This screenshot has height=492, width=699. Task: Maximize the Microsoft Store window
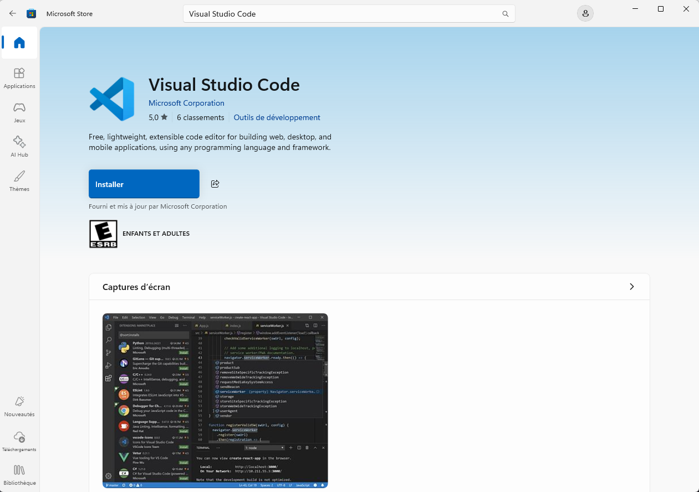click(x=661, y=9)
